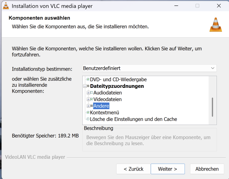Select the Andere tree item label

tap(101, 106)
